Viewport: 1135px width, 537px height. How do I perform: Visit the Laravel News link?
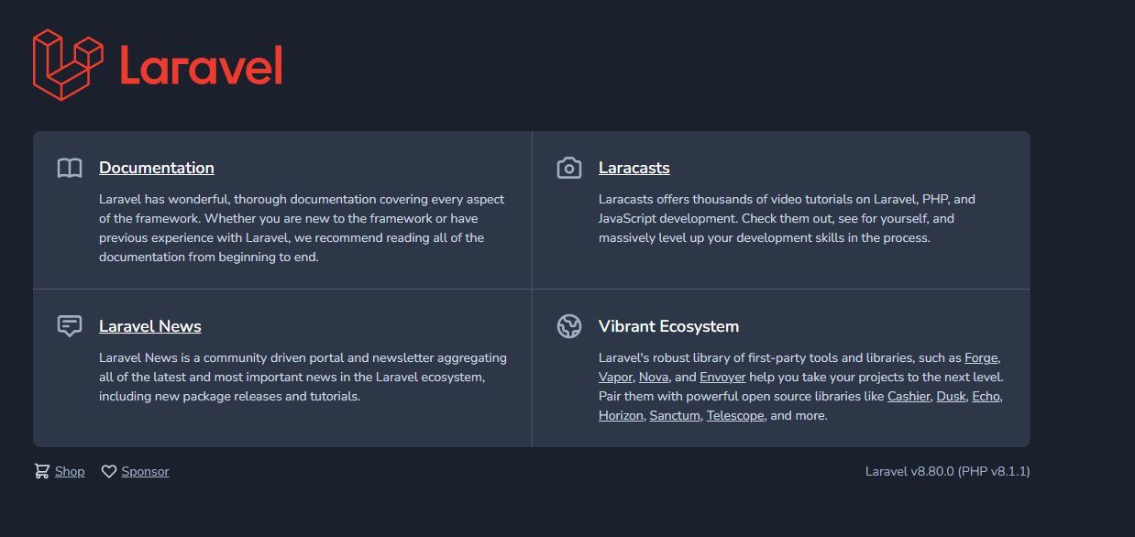[x=150, y=326]
